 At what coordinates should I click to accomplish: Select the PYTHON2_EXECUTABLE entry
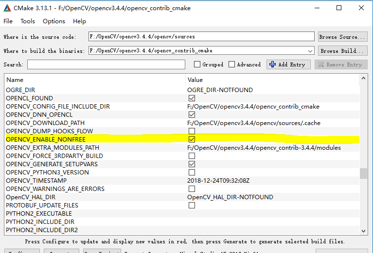[x=39, y=214]
